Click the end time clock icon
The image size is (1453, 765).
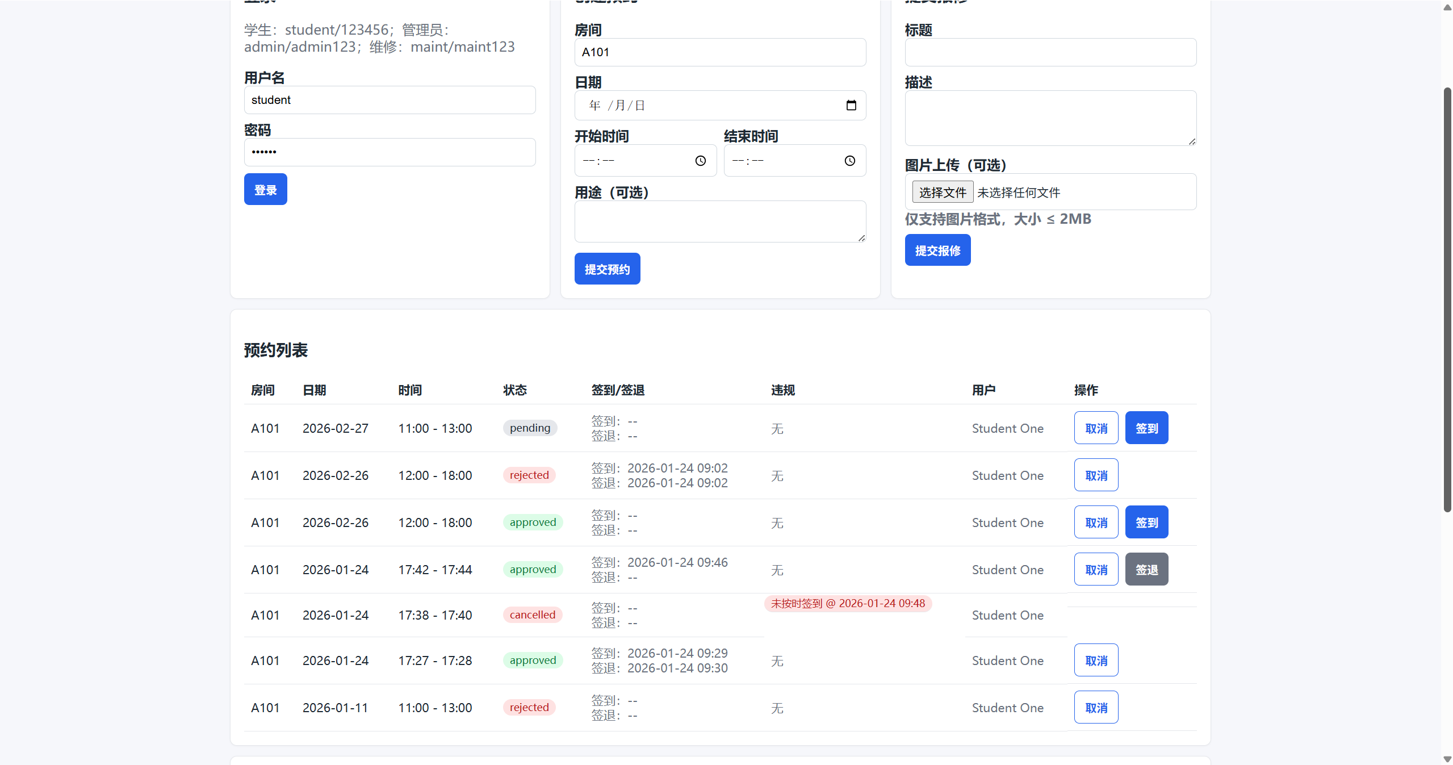point(849,161)
